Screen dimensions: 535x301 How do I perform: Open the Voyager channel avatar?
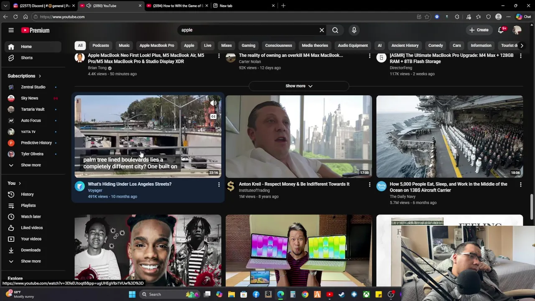[79, 186]
